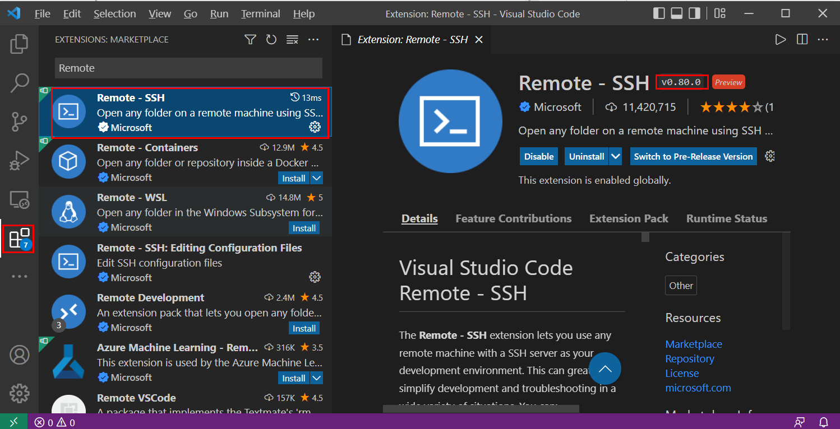Show additional views ellipsis in activity bar
Screen dimensions: 840x429
tap(19, 276)
